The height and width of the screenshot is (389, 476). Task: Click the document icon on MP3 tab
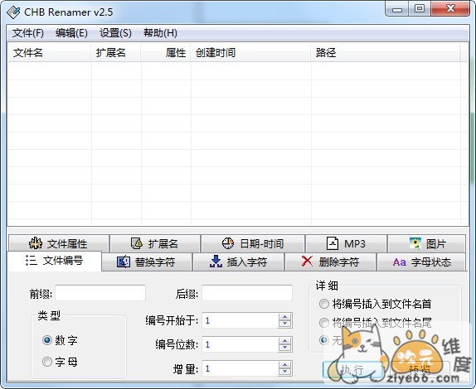coord(333,243)
